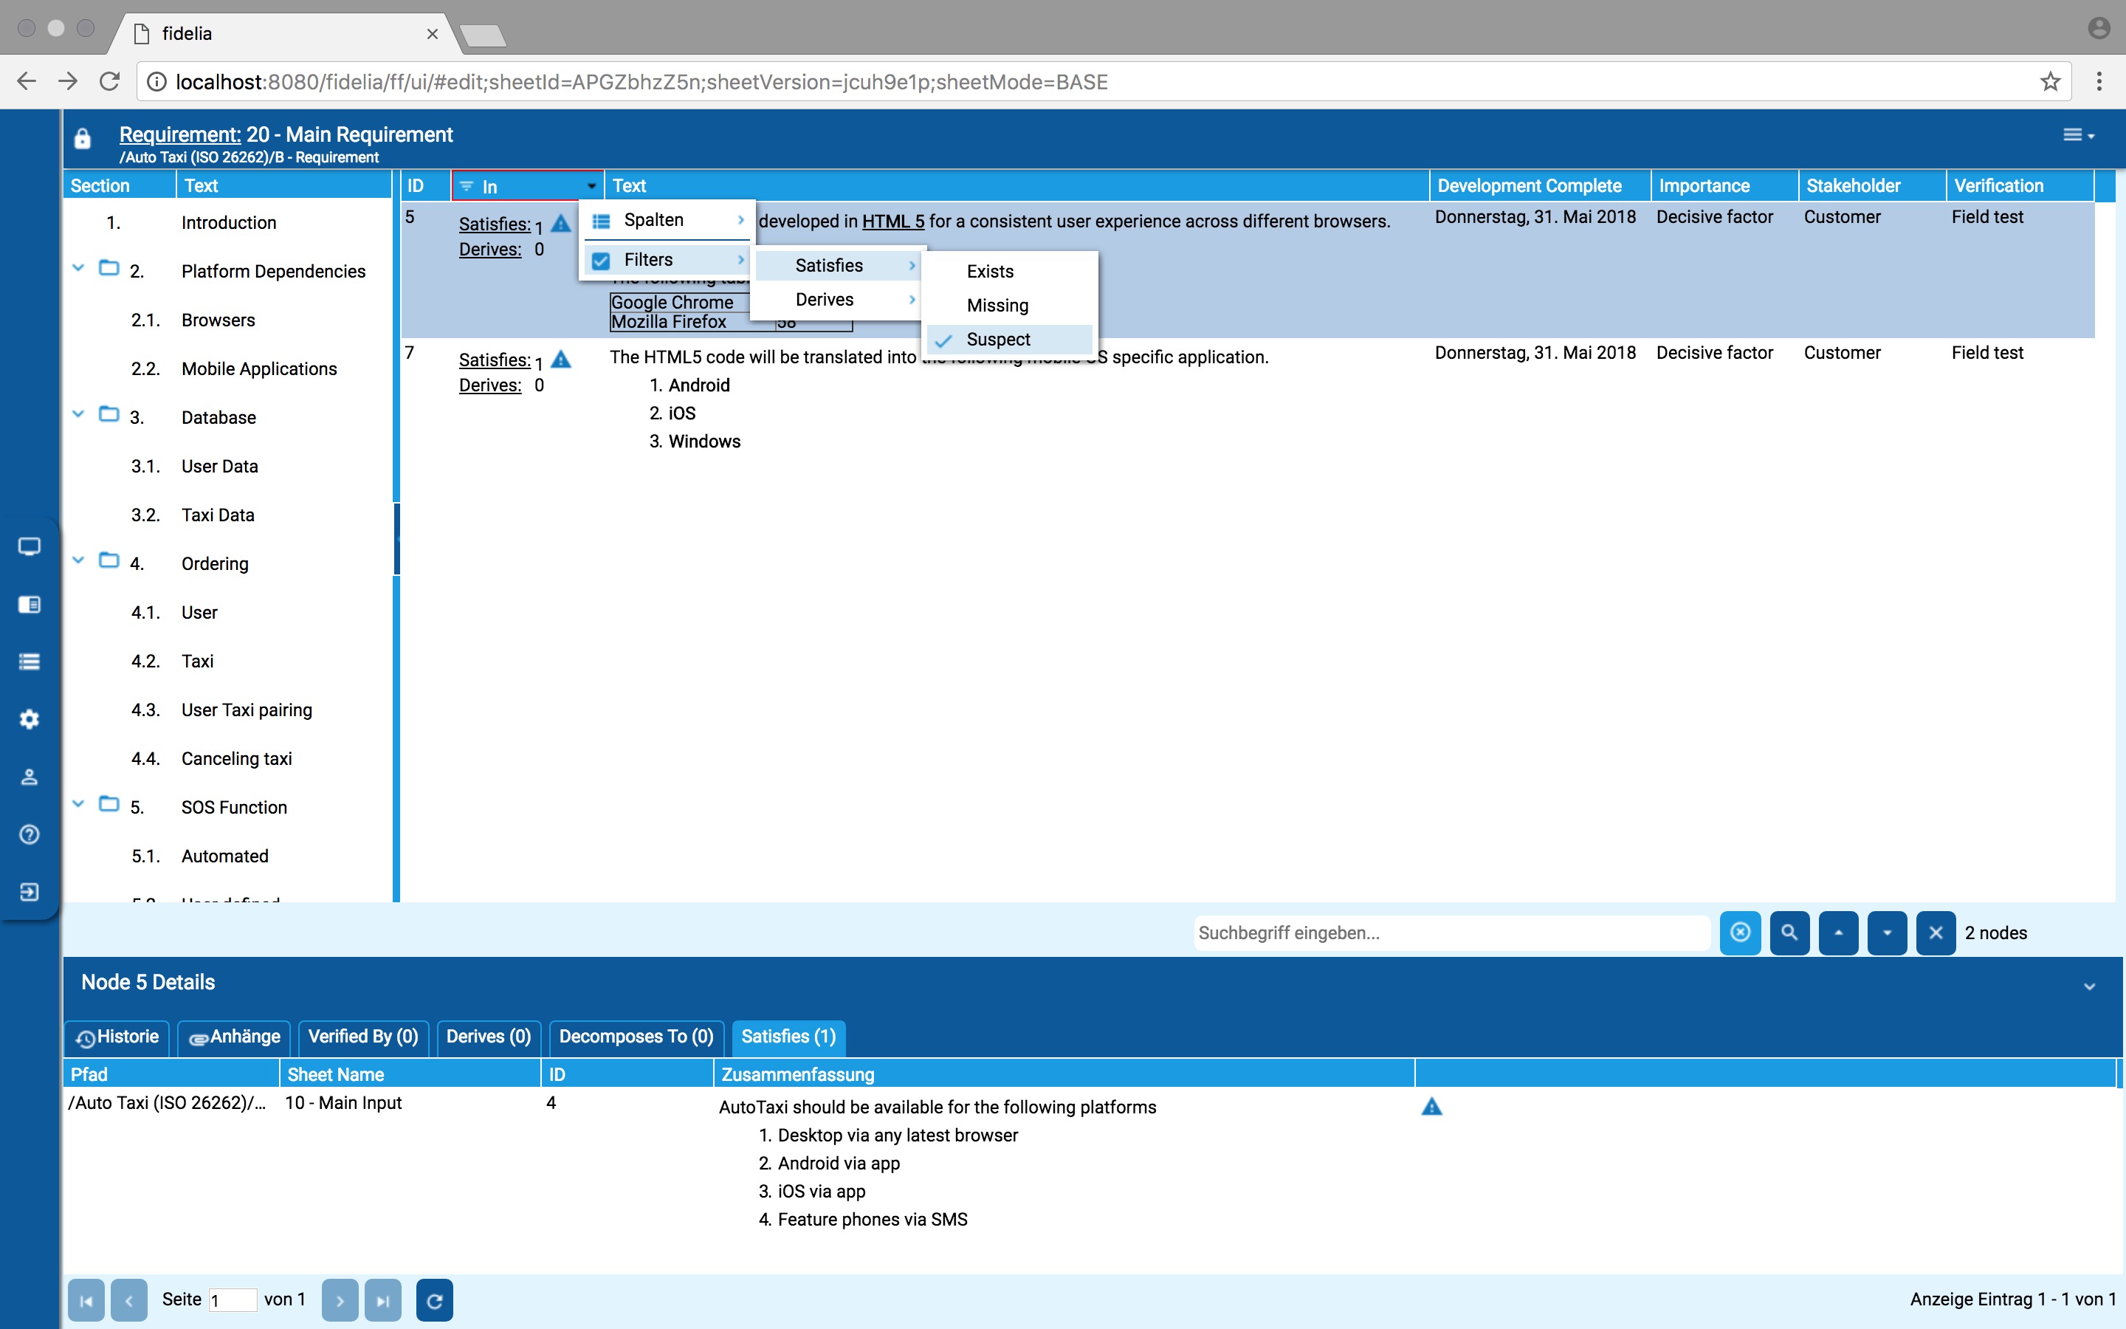Viewport: 2126px width, 1329px height.
Task: Collapse the Node 5 Details panel
Action: point(2089,986)
